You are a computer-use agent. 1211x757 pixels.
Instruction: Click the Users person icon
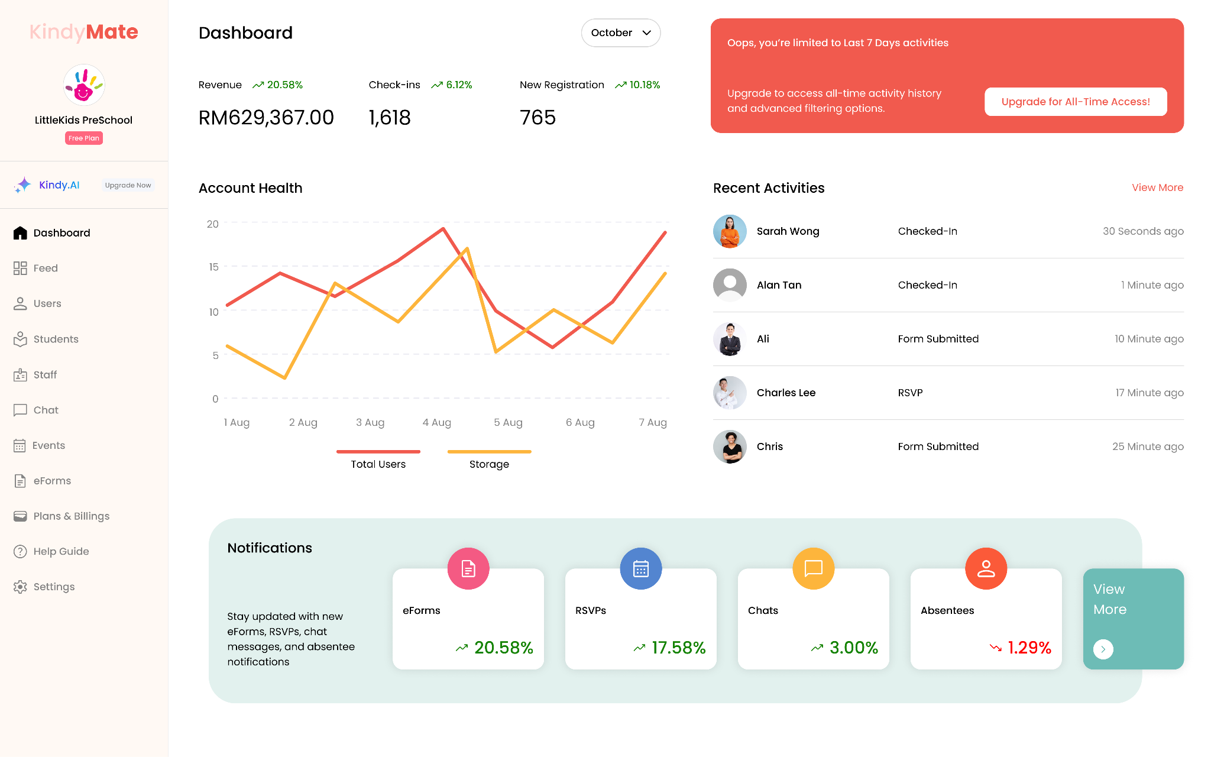point(20,303)
